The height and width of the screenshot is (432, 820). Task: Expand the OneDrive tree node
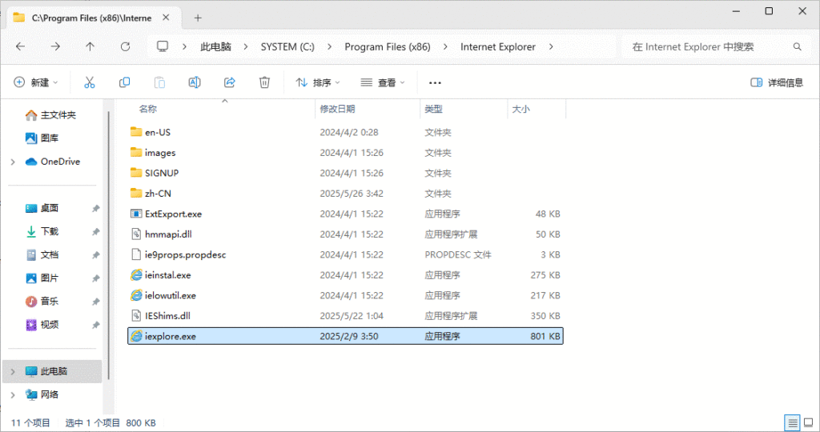[x=13, y=162]
